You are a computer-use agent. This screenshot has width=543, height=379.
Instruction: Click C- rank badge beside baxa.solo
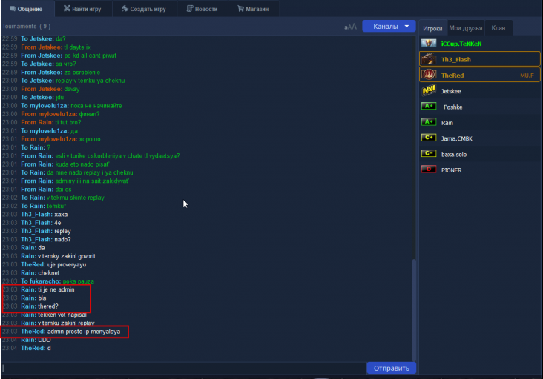coord(429,153)
